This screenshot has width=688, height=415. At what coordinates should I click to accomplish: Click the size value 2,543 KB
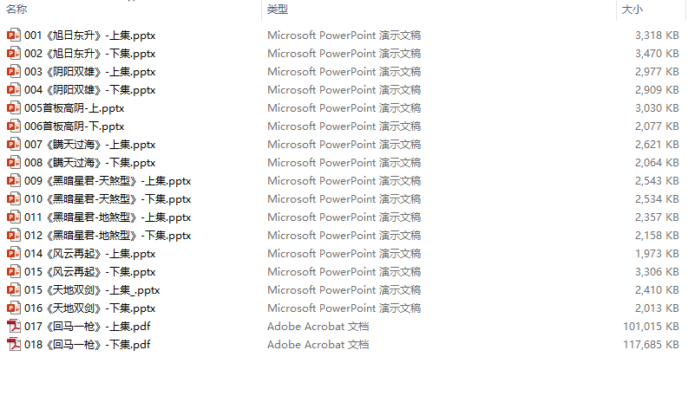(657, 180)
